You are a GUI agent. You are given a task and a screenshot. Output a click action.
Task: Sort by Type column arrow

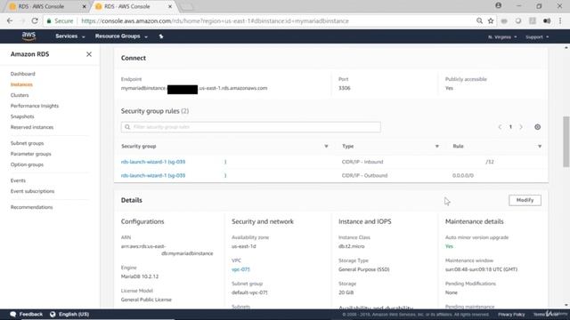click(437, 146)
